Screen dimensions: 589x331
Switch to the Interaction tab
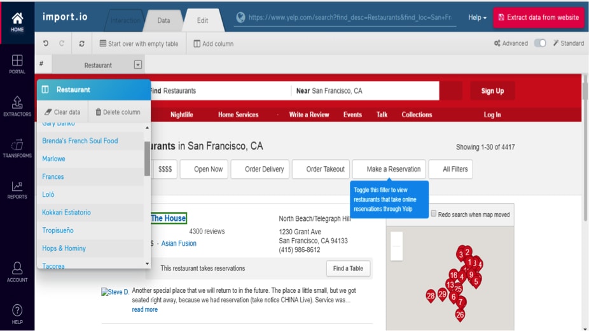coord(125,20)
